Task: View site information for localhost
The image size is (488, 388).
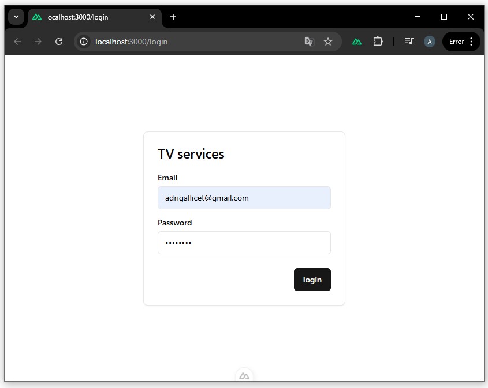Action: click(x=84, y=42)
